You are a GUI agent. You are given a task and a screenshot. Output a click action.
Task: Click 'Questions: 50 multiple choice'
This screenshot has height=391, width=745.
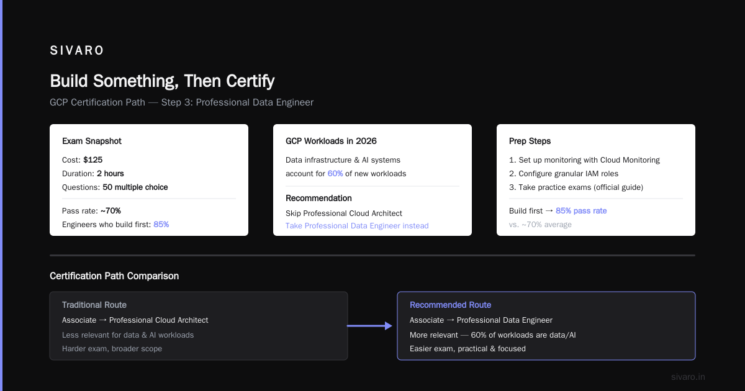pos(115,187)
